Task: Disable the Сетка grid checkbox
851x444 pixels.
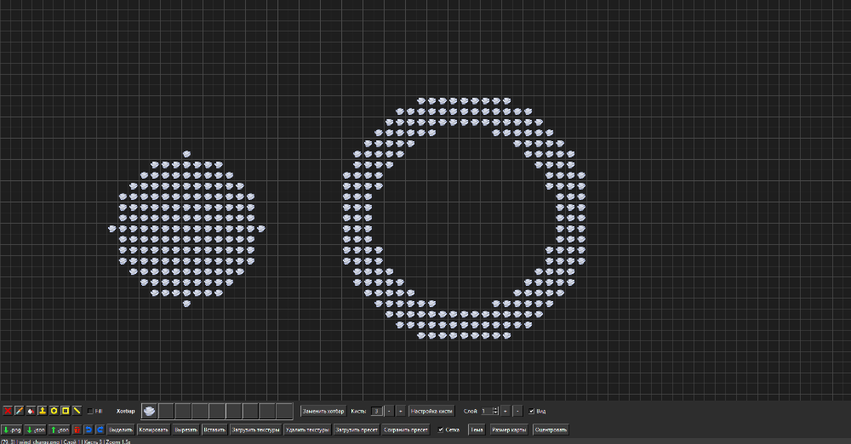Action: click(x=441, y=430)
